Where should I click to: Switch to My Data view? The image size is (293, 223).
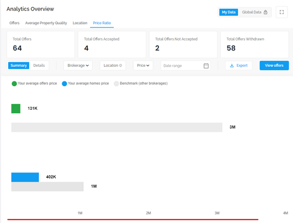click(229, 12)
